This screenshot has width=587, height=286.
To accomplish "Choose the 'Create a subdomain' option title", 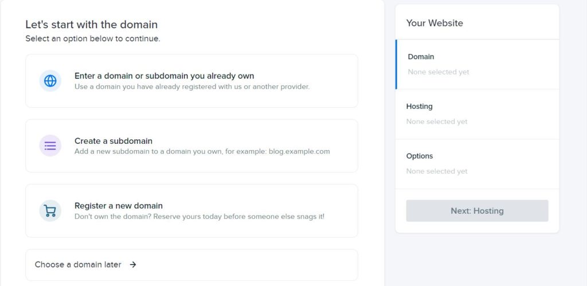I will pos(114,141).
